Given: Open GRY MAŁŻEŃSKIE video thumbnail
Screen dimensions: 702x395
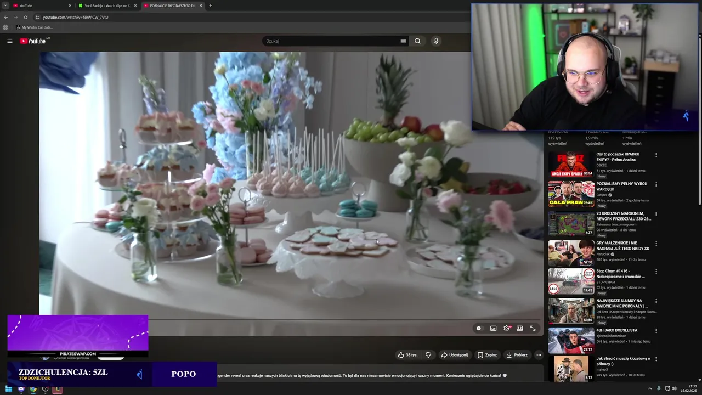Looking at the screenshot, I should tap(571, 253).
